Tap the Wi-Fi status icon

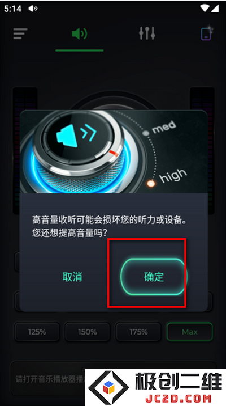pos(205,9)
